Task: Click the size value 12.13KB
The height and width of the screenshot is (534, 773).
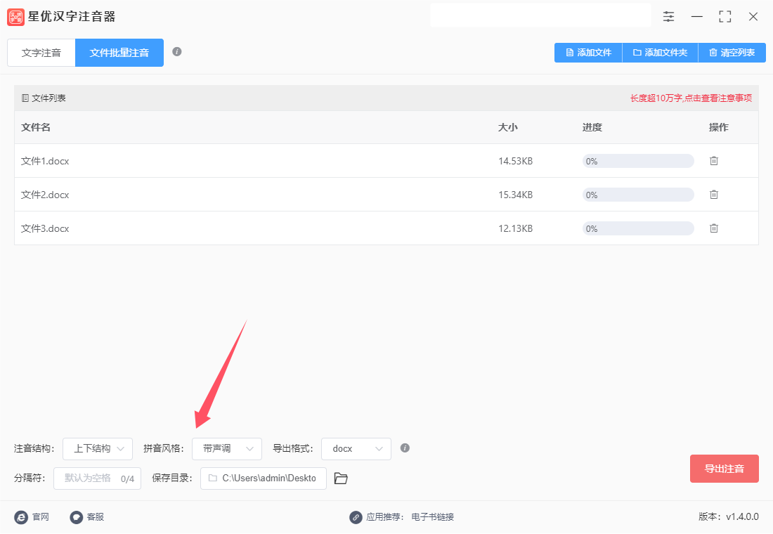Action: (515, 229)
